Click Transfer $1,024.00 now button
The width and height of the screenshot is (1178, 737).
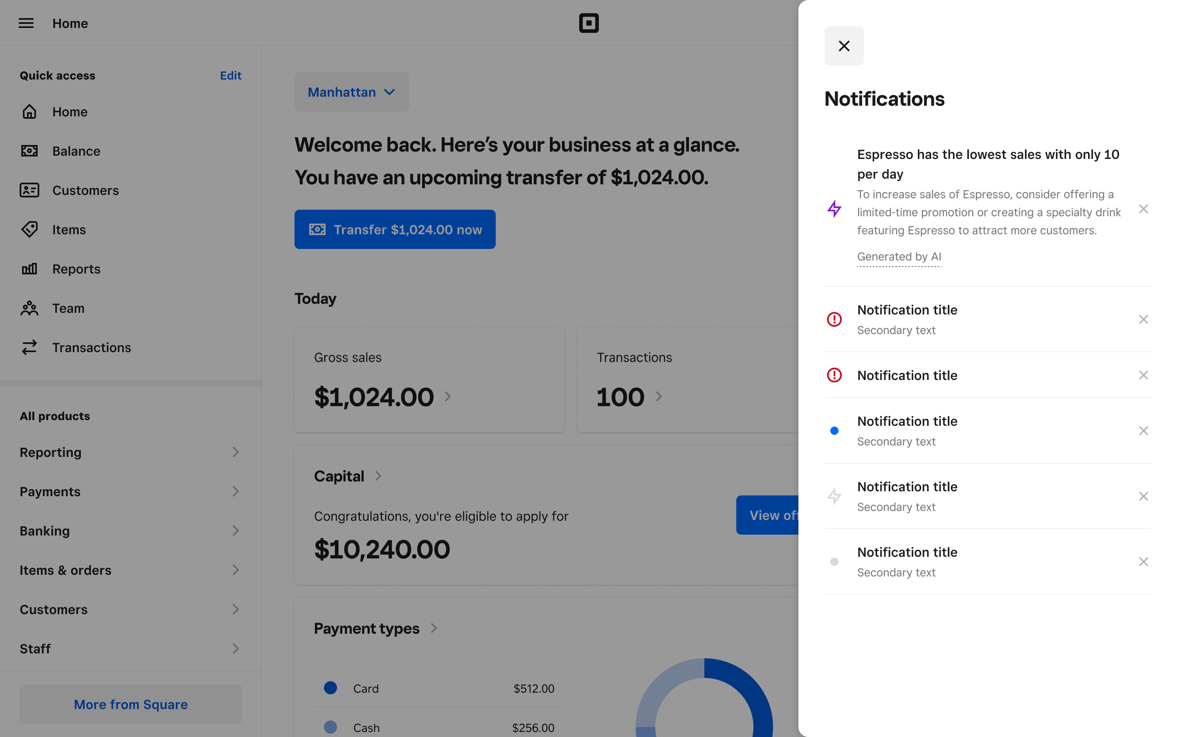[x=394, y=230]
